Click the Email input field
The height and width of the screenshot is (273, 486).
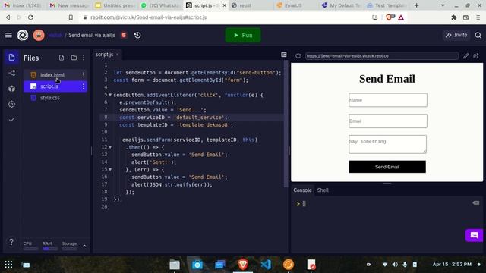coord(388,121)
